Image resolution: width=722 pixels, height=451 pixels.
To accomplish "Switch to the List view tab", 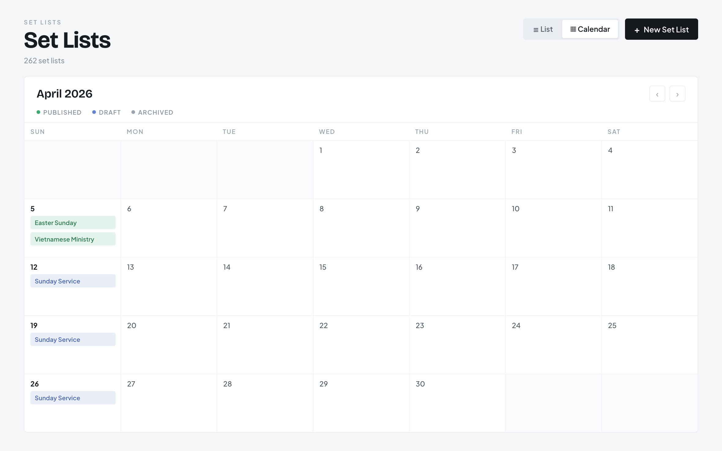I will pos(543,29).
